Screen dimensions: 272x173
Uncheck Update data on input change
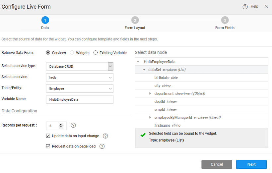tap(48, 136)
